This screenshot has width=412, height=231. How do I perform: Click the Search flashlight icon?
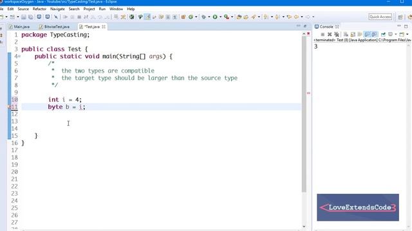[x=254, y=17]
